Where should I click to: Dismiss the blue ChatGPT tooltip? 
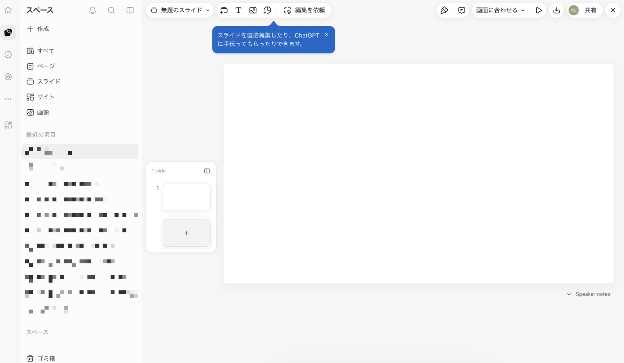point(326,35)
